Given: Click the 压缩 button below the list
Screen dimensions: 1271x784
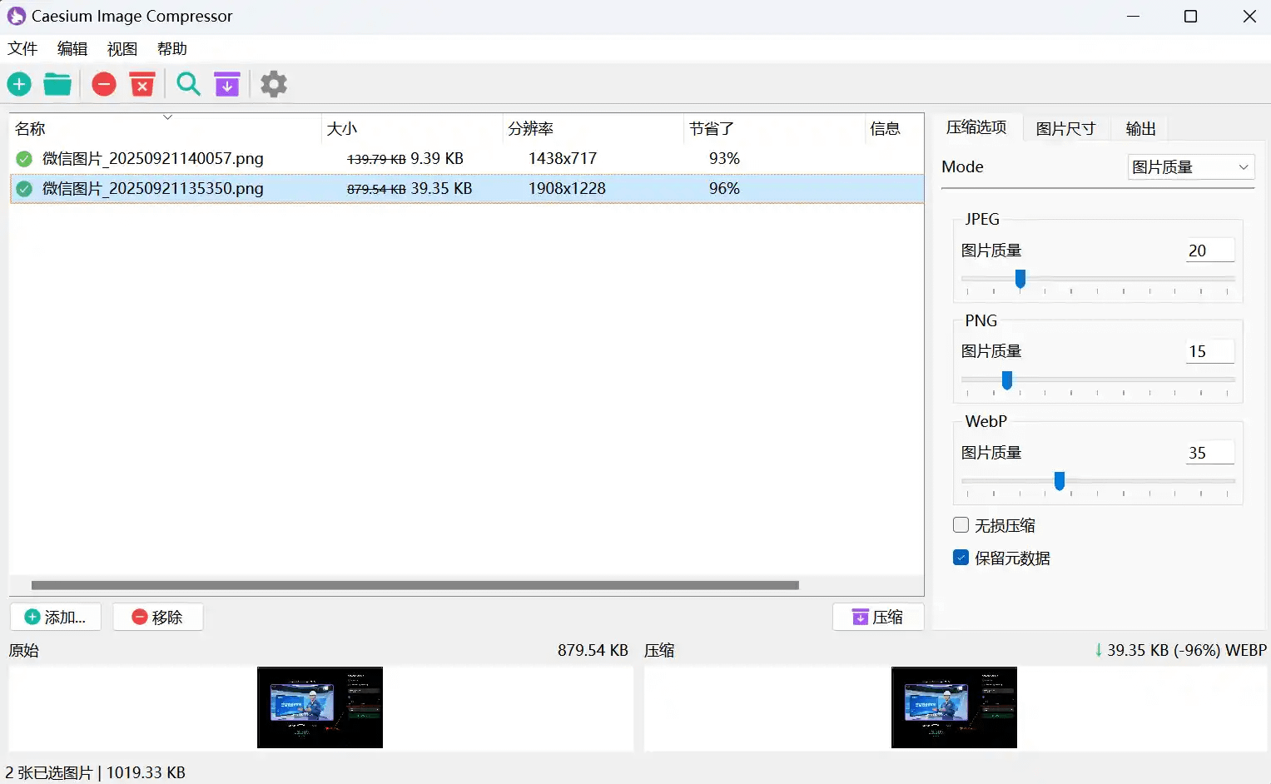Looking at the screenshot, I should (x=878, y=617).
